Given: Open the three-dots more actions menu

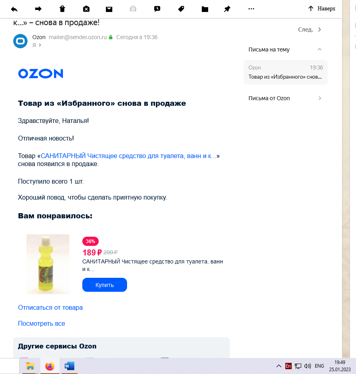Looking at the screenshot, I should pos(251,9).
